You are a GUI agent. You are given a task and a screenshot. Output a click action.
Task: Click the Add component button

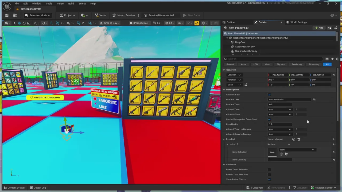click(319, 28)
